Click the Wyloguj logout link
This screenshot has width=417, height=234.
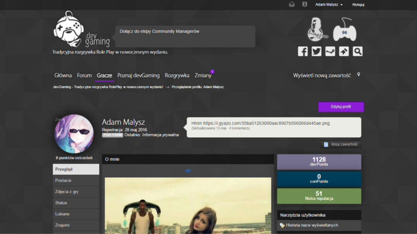[358, 5]
